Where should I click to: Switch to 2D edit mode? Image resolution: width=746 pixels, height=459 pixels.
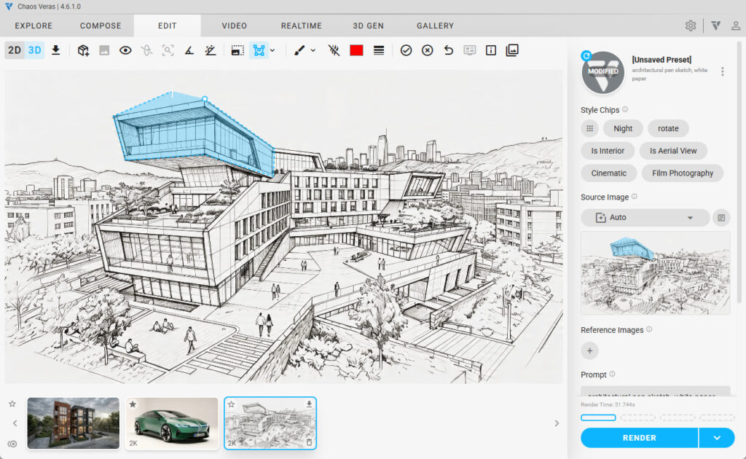tap(15, 50)
